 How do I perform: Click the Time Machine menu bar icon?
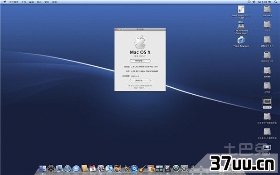(x=249, y=2)
